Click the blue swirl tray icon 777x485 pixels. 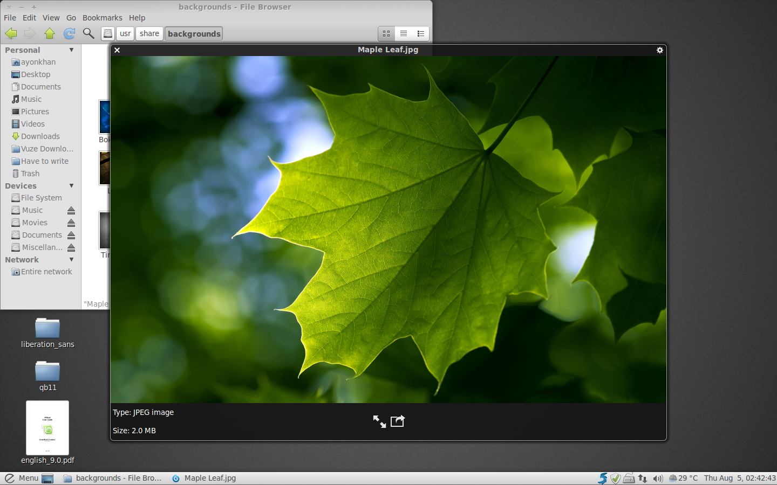[603, 478]
